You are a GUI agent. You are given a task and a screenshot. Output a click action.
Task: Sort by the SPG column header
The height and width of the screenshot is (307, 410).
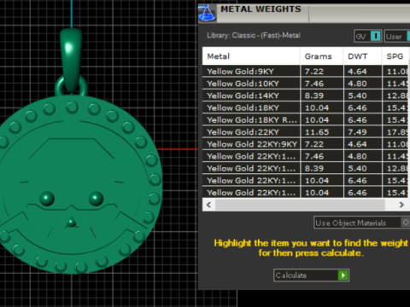coord(395,56)
